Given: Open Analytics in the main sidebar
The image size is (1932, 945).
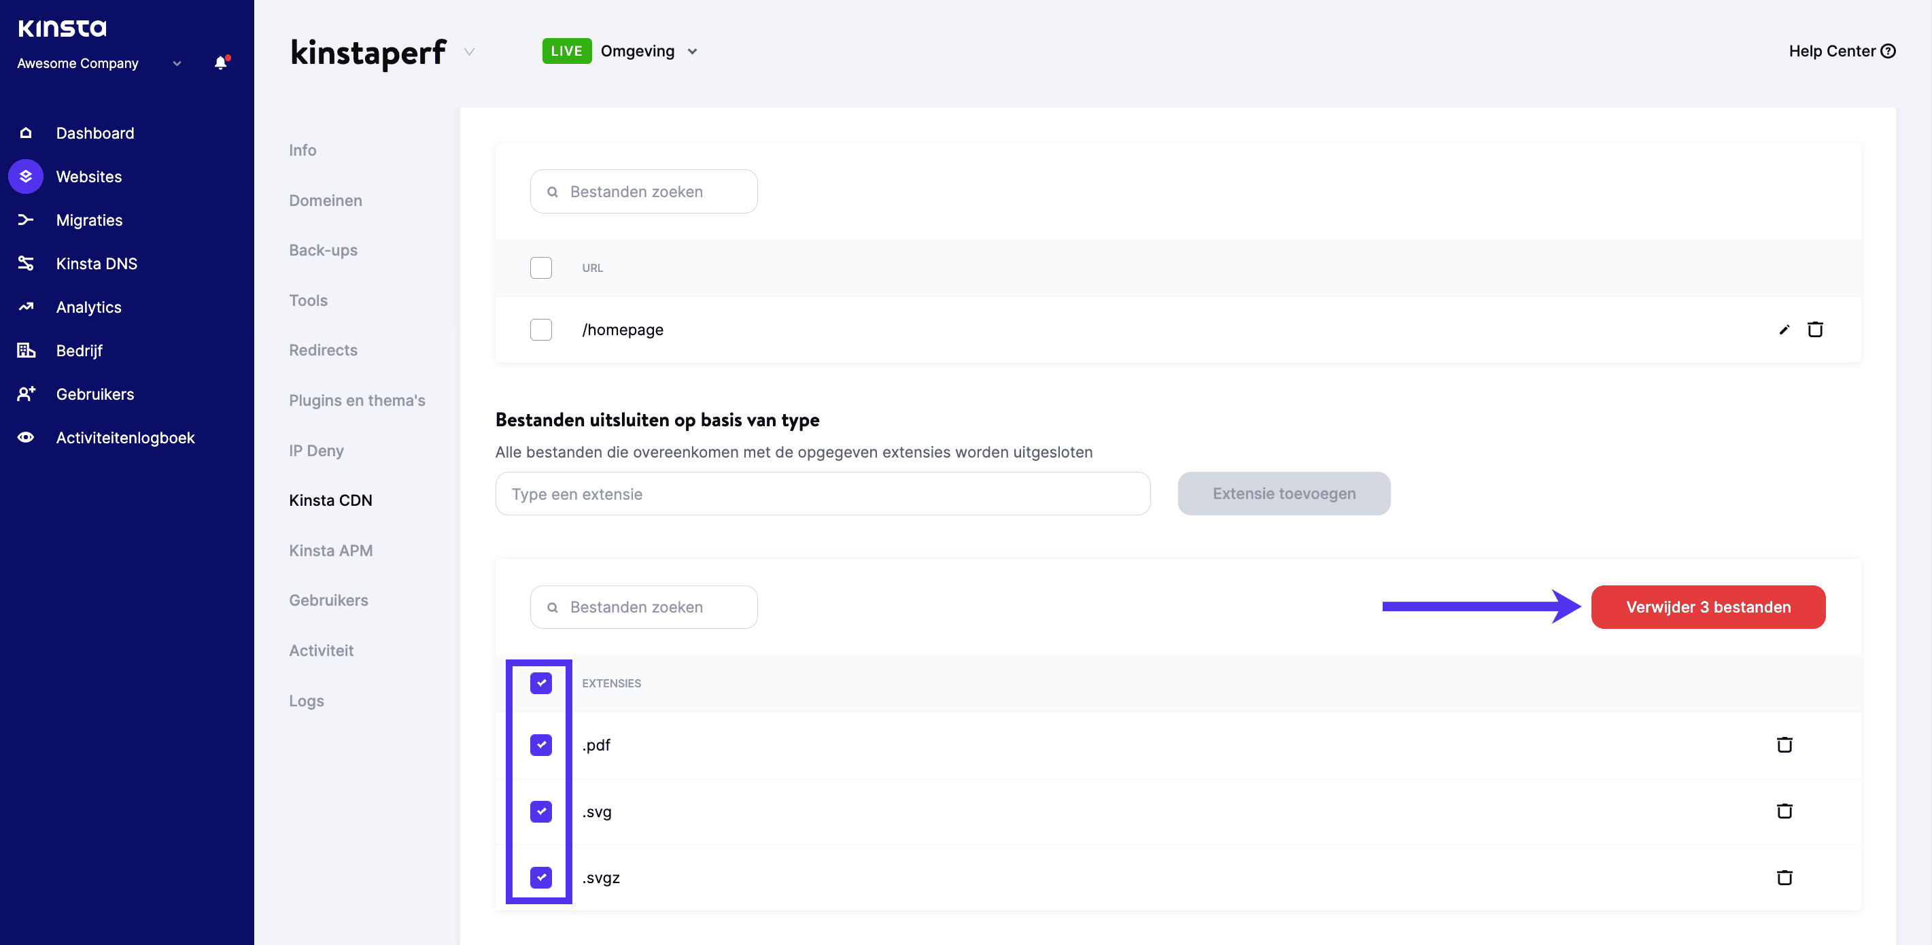Looking at the screenshot, I should (x=88, y=307).
